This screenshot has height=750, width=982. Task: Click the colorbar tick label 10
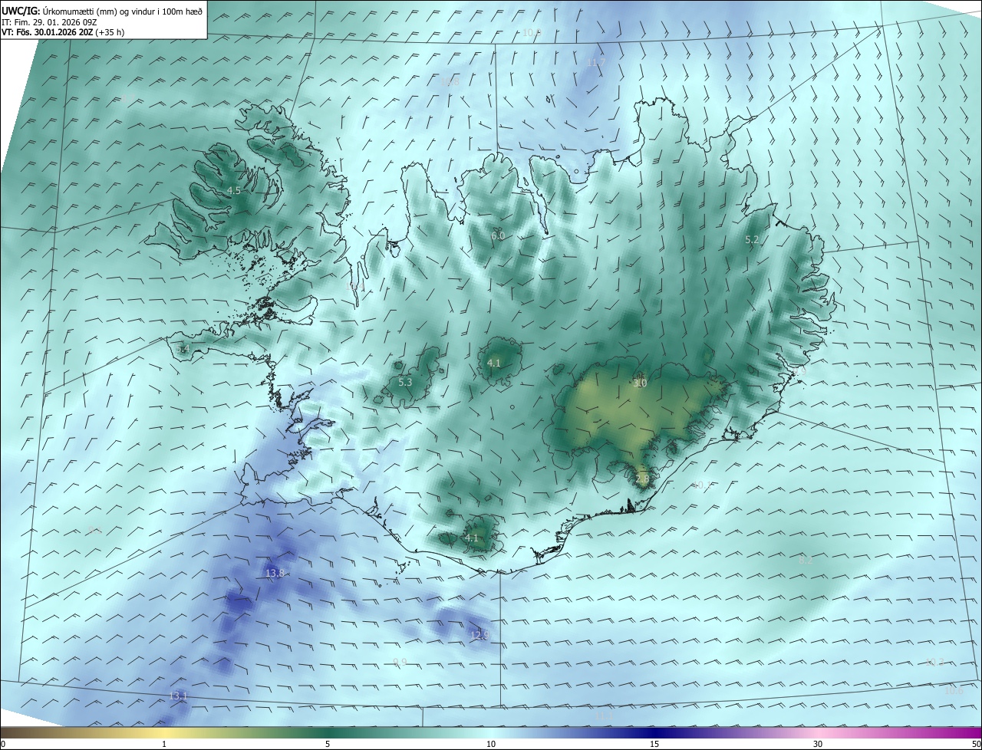[491, 744]
